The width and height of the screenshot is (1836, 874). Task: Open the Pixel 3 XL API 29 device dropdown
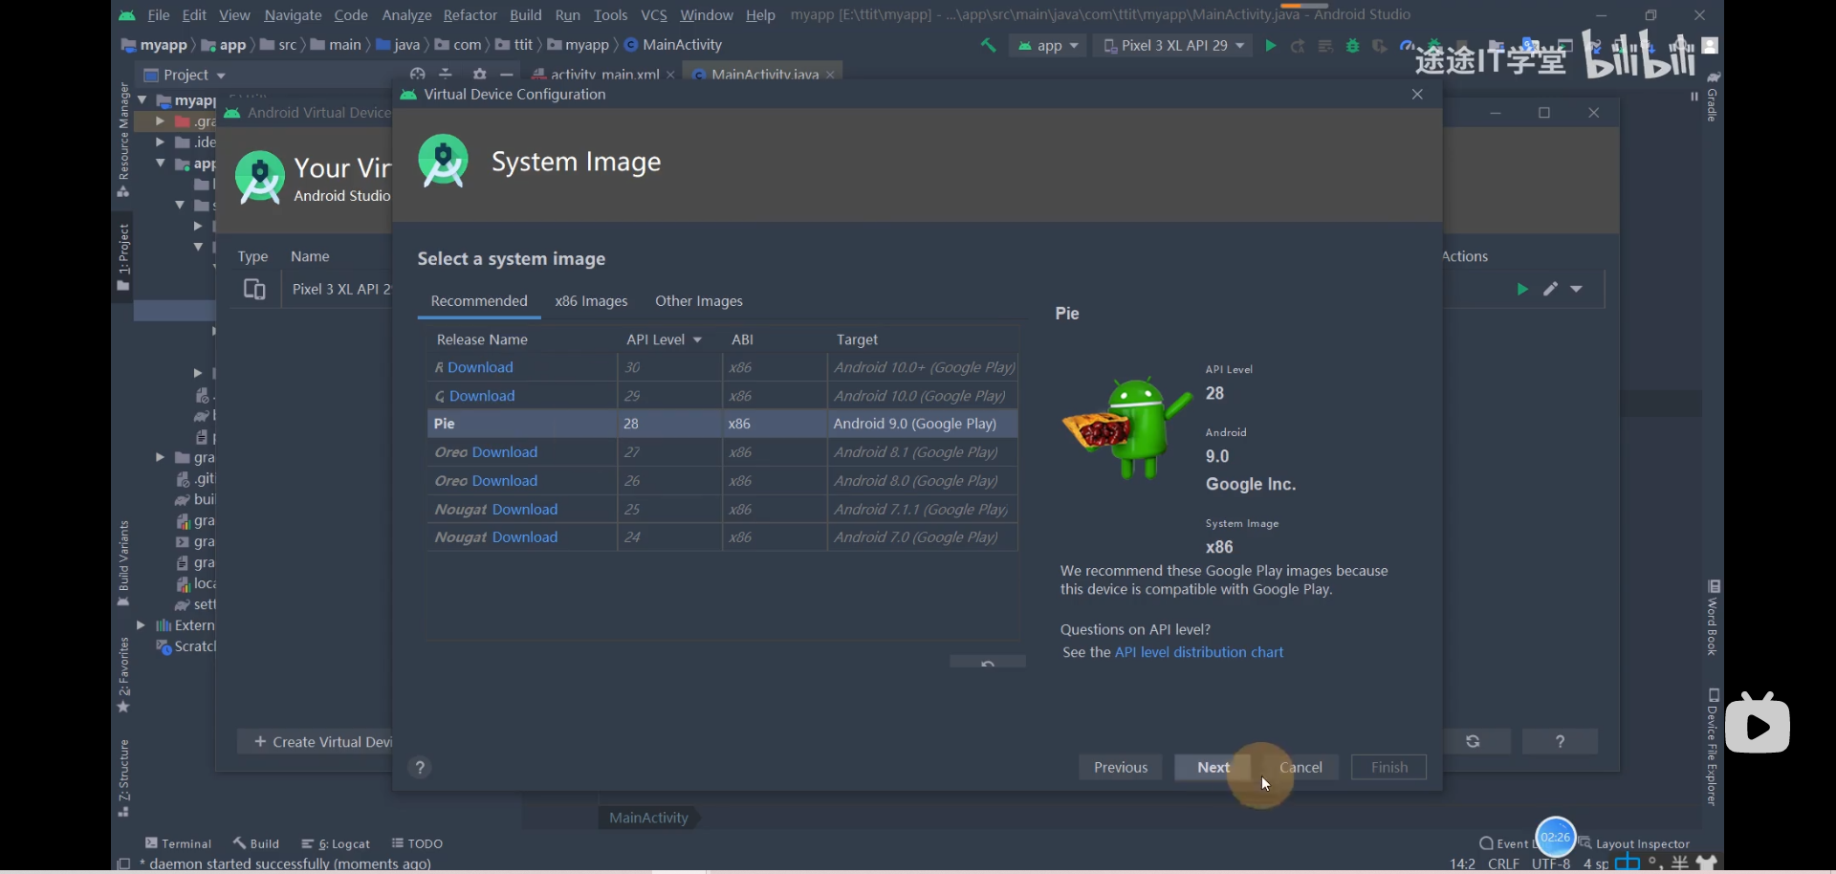pyautogui.click(x=1173, y=45)
